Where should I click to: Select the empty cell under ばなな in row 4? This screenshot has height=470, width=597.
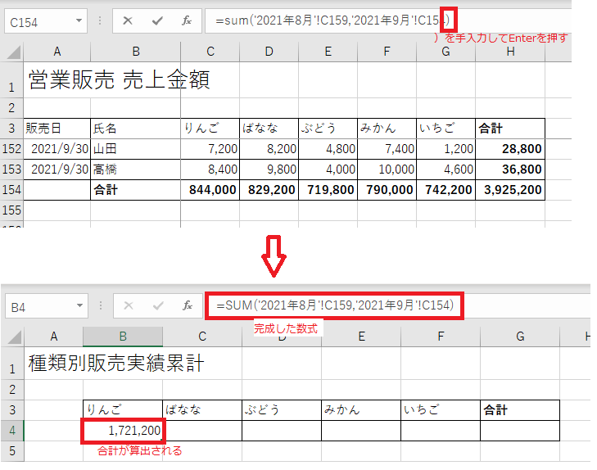(201, 430)
